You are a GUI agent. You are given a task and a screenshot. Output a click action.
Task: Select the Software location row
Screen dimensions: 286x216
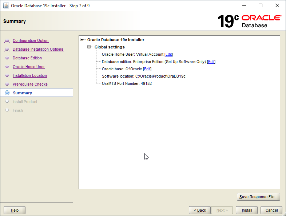click(144, 76)
